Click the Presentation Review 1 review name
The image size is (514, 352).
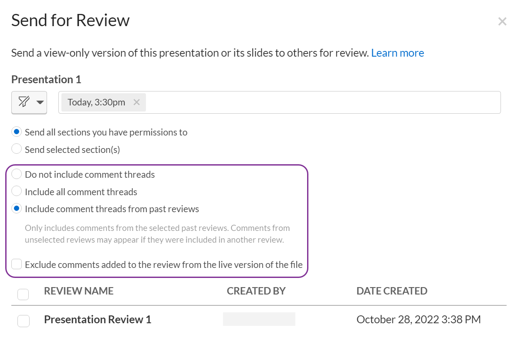(x=97, y=319)
